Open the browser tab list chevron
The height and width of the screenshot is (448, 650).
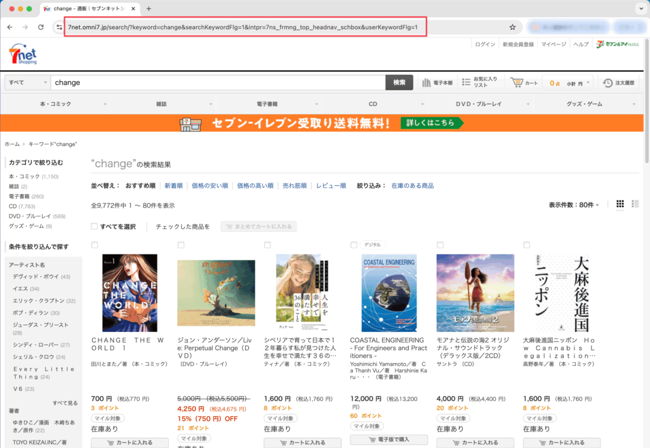tap(641, 8)
